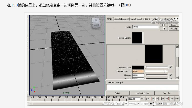Click the Load Attributes button
192x108 pixels.
142,93
